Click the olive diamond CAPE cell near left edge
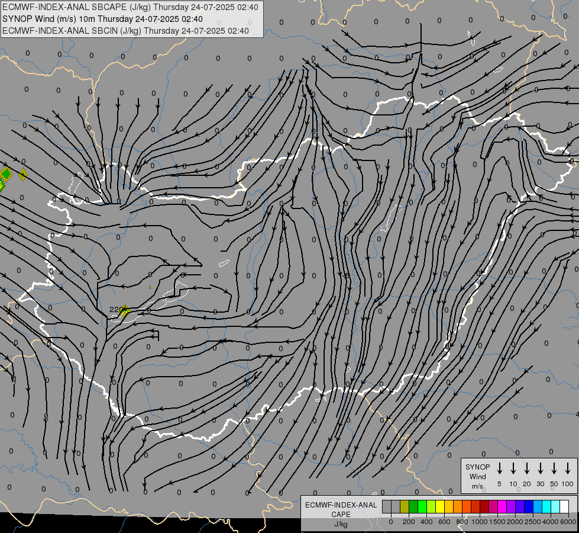The width and height of the screenshot is (579, 533). click(x=23, y=174)
